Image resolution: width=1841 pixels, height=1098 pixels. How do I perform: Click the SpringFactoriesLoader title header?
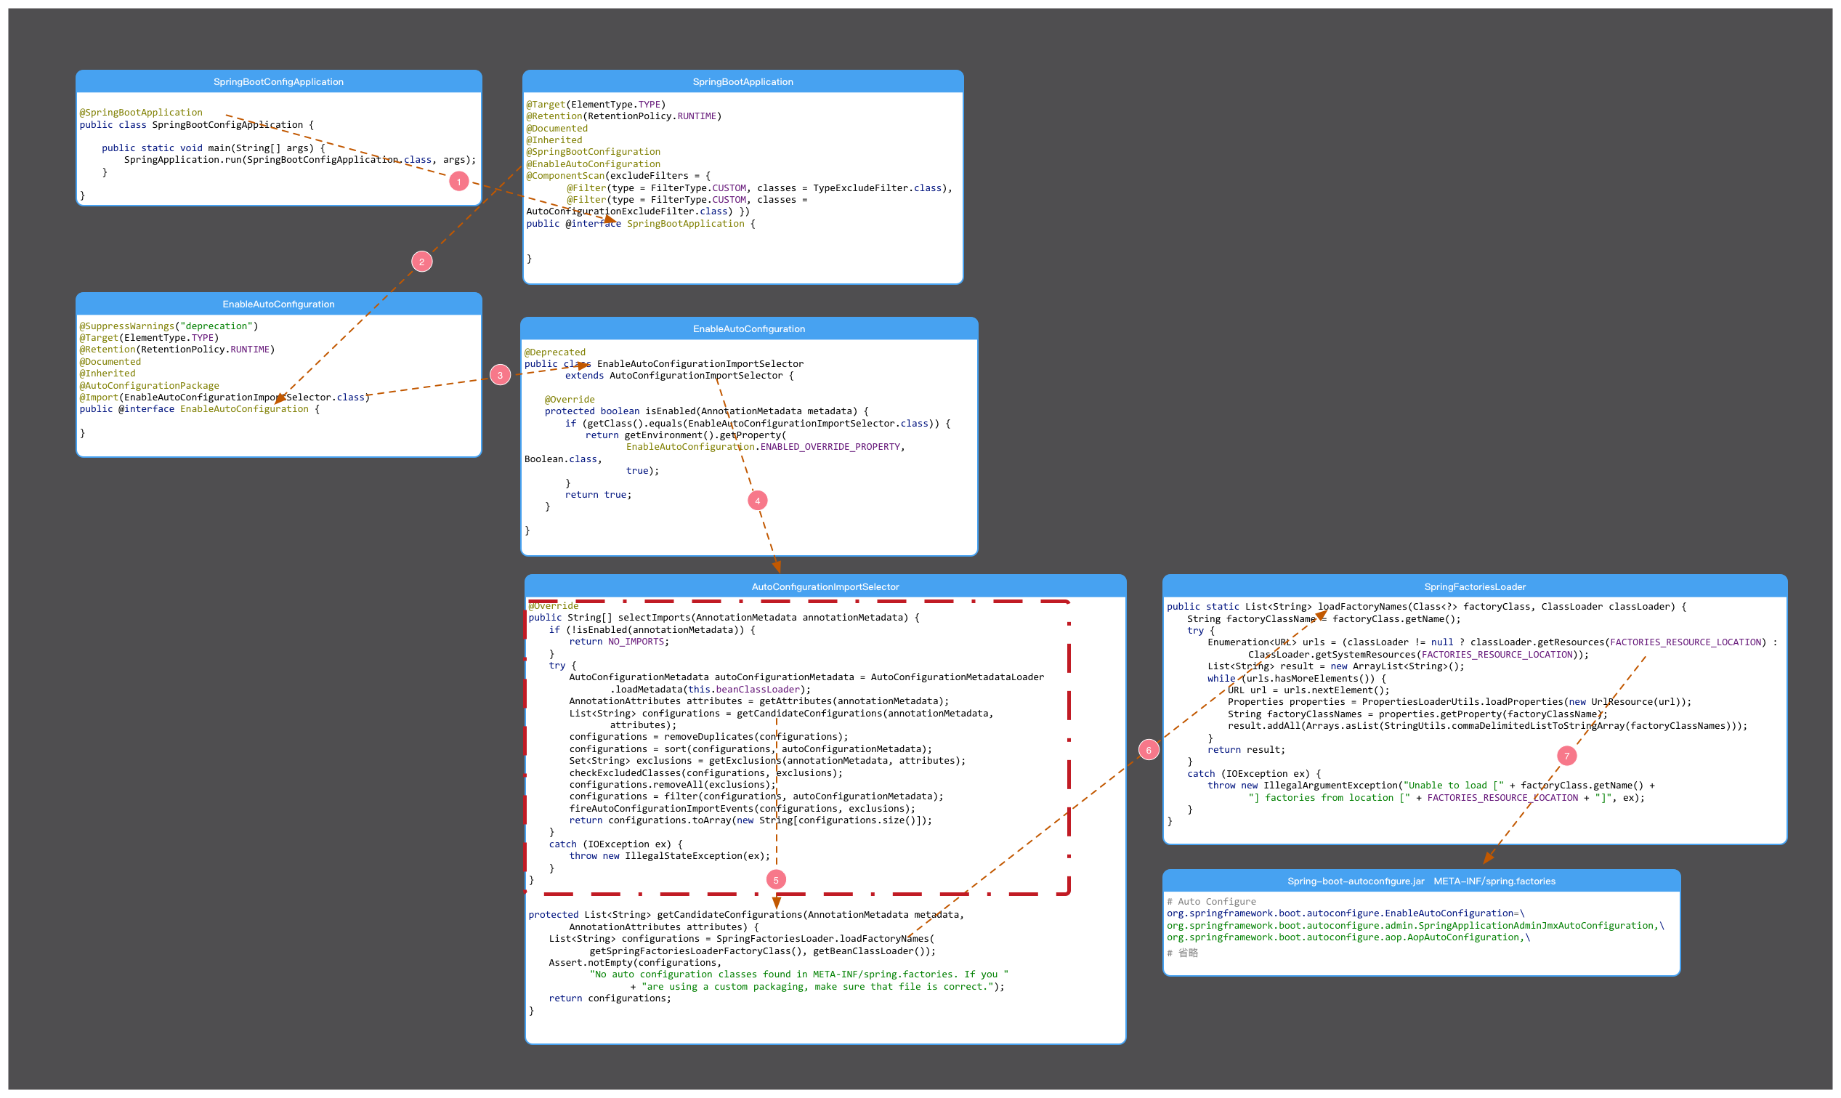coord(1474,586)
